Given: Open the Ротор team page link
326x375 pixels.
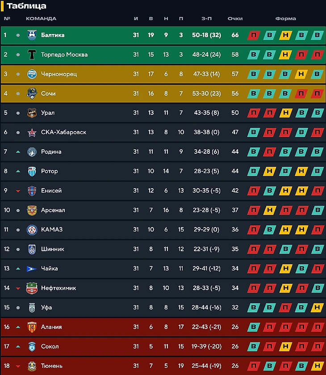Looking at the screenshot, I should click(x=49, y=171).
